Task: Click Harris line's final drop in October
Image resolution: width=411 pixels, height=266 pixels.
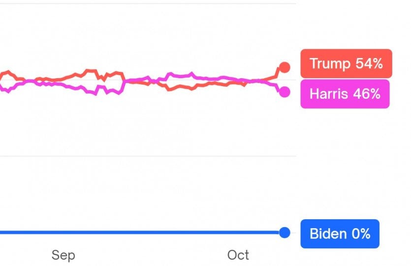Action: (x=277, y=88)
